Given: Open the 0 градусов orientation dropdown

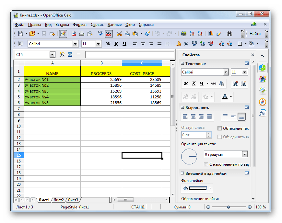Looking at the screenshot, I should pyautogui.click(x=245, y=154).
